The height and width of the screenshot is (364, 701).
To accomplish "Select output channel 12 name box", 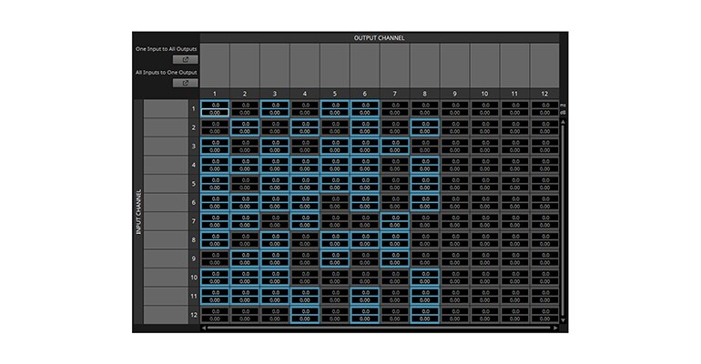I will (x=544, y=64).
